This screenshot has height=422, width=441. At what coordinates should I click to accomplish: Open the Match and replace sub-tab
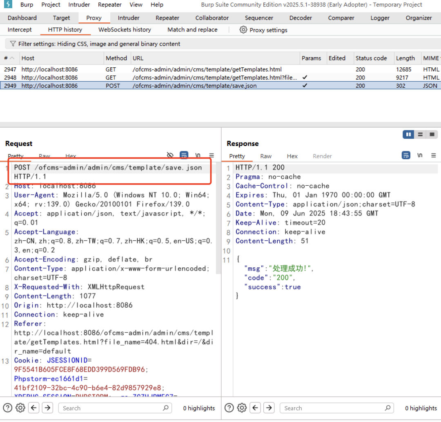pyautogui.click(x=192, y=29)
